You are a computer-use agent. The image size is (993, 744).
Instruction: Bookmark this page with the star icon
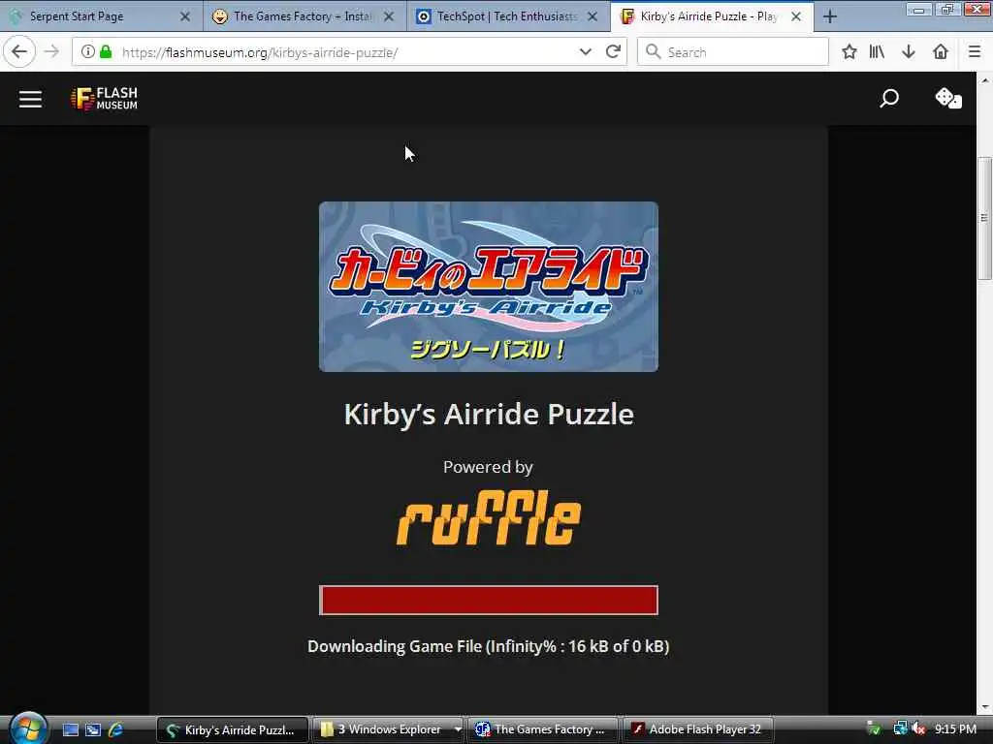point(849,52)
